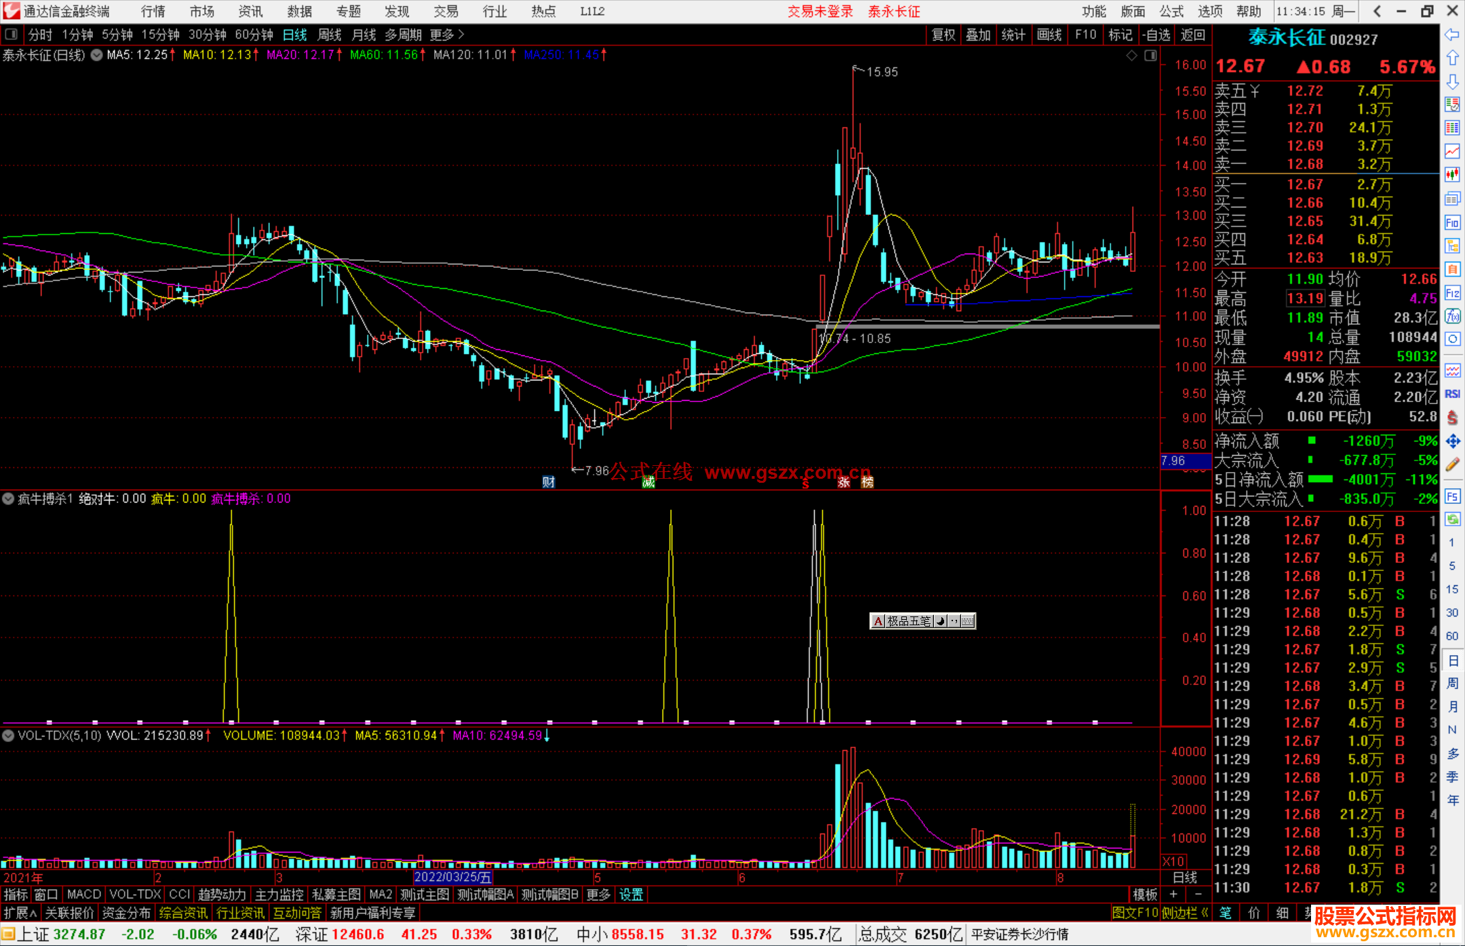
Task: Click the RSI indicator sidebar icon
Action: coord(1452,394)
